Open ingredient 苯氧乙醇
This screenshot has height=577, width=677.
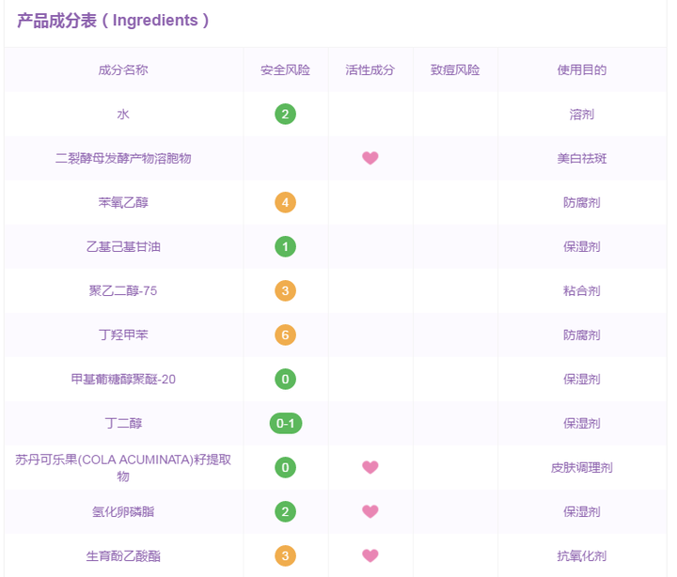(x=123, y=202)
